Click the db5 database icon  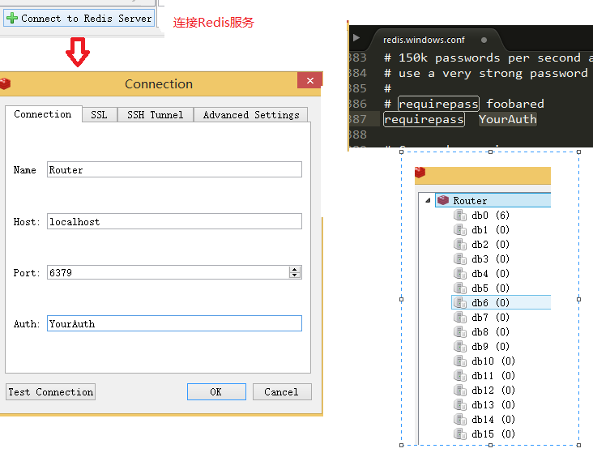tap(460, 288)
